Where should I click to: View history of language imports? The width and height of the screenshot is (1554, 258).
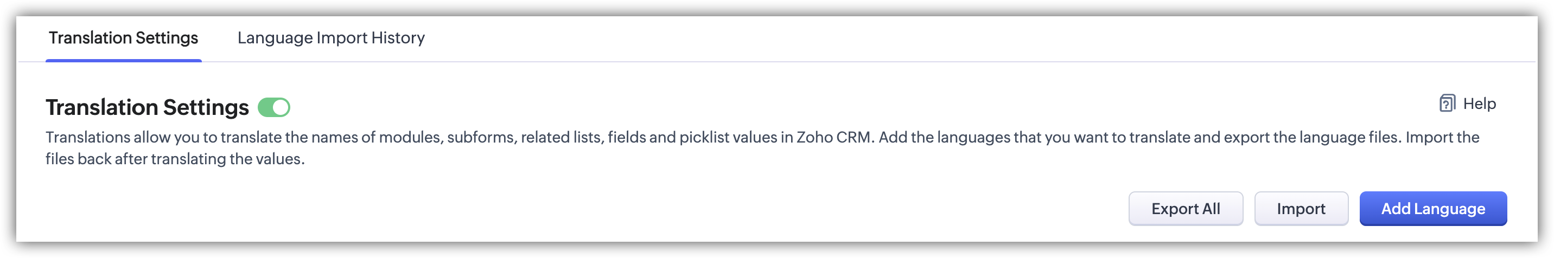pyautogui.click(x=330, y=38)
